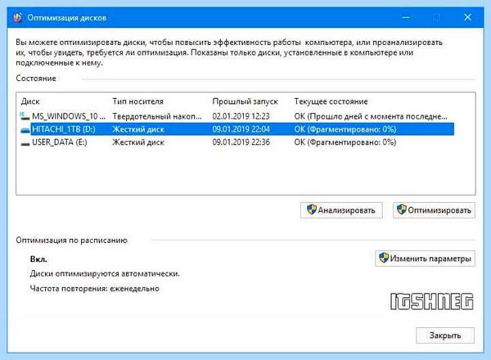491x360 pixels.
Task: Select the HITACHI_1TB (D:) drive name
Action: pos(64,129)
